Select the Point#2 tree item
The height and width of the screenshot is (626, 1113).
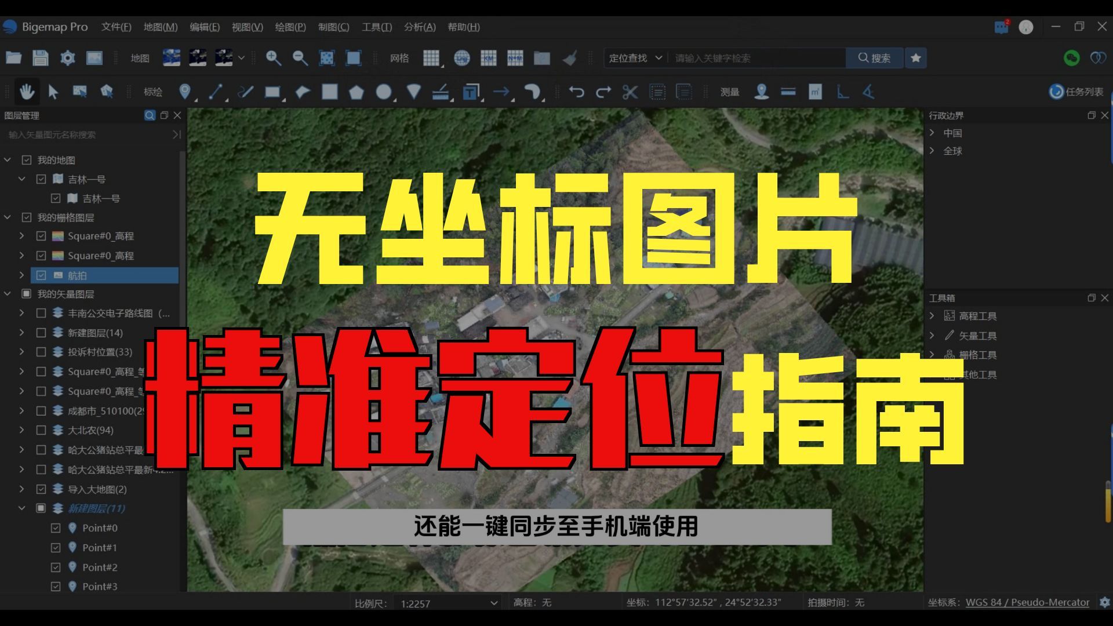(100, 567)
